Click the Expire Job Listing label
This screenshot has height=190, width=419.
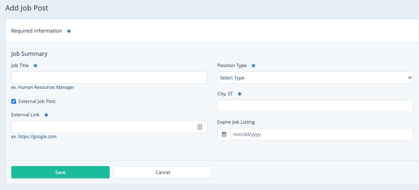(236, 122)
